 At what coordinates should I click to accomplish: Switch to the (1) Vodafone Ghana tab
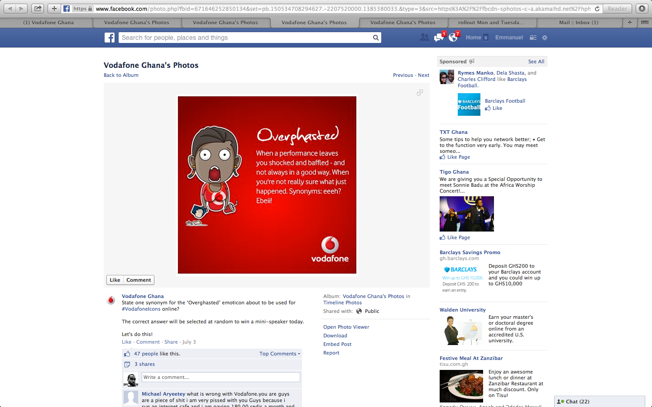pos(48,22)
